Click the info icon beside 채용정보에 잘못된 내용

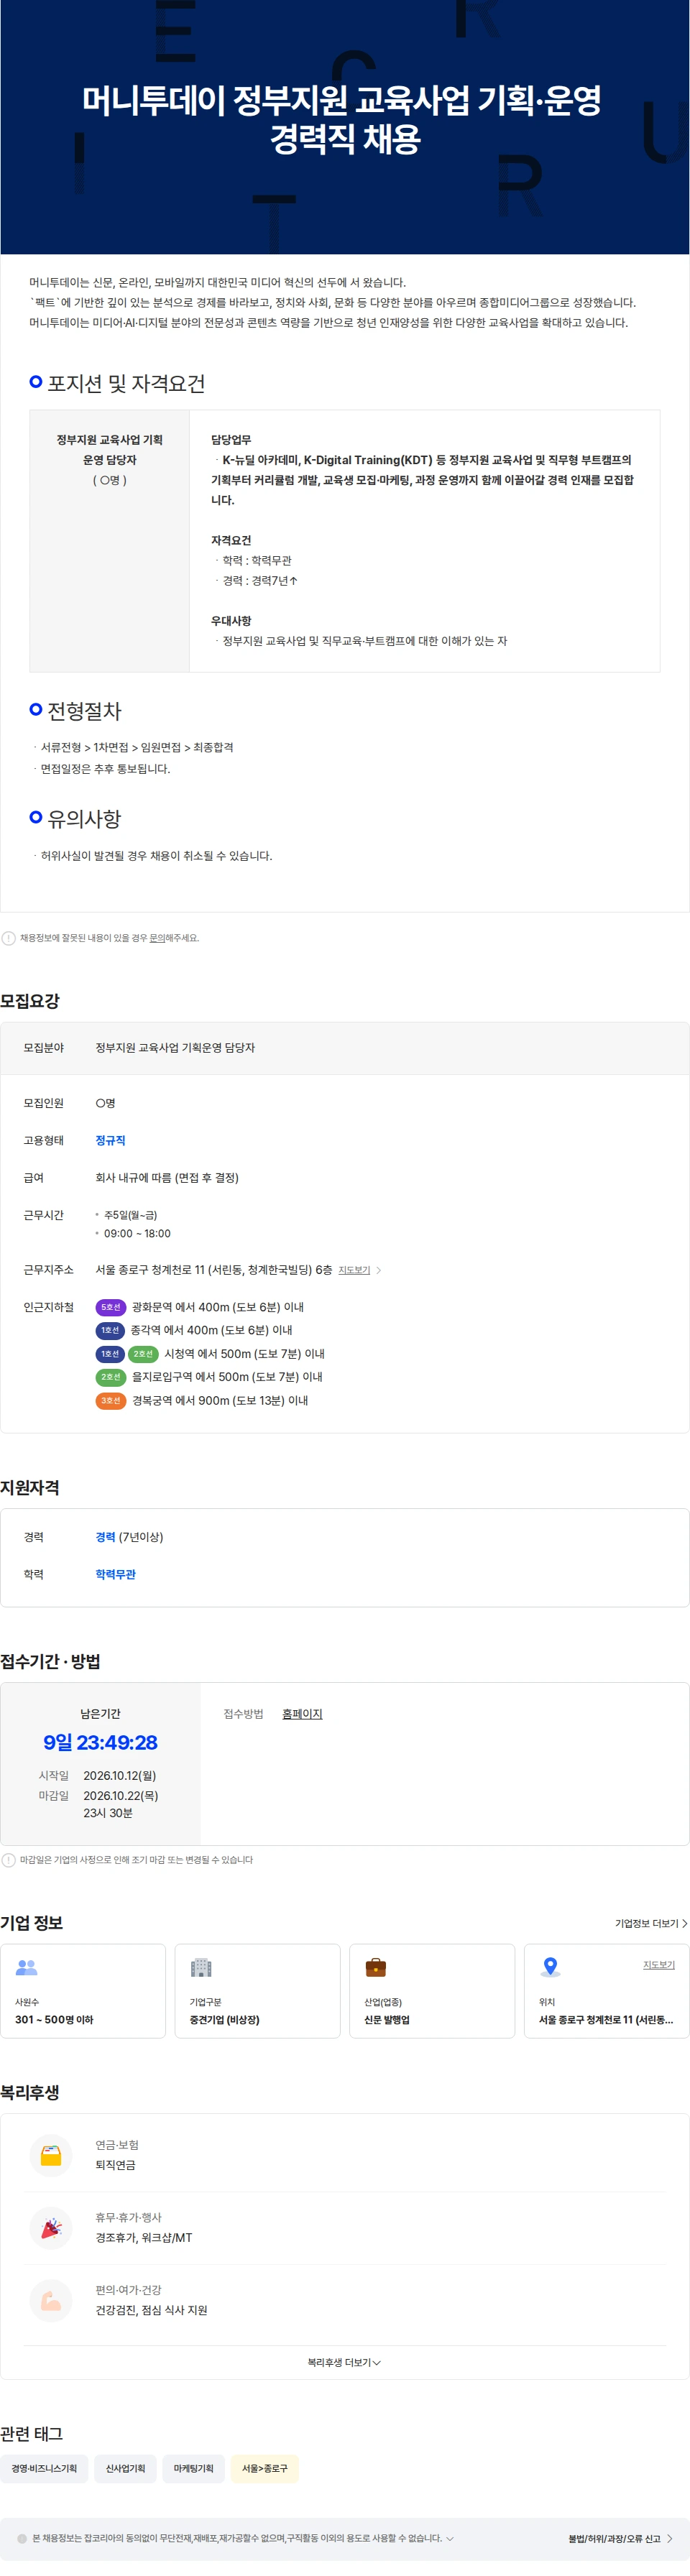tap(9, 938)
